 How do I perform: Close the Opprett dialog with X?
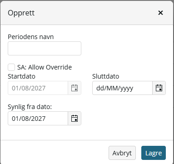tap(160, 13)
